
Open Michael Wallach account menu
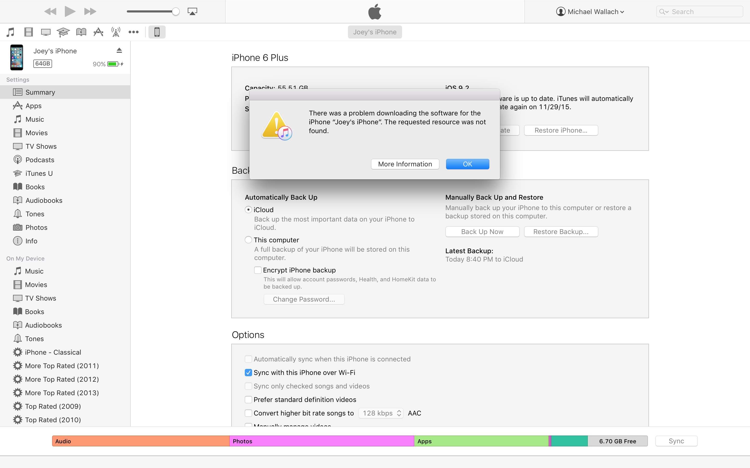coord(590,12)
